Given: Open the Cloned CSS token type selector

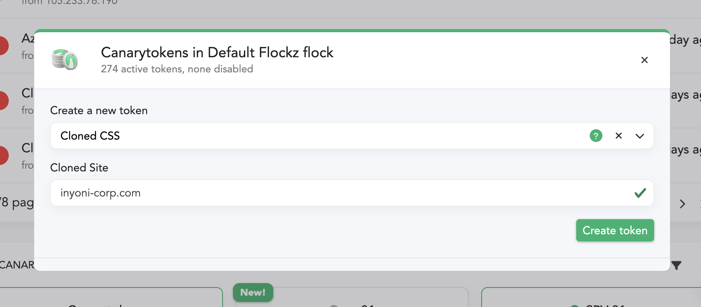Looking at the screenshot, I should [x=352, y=136].
